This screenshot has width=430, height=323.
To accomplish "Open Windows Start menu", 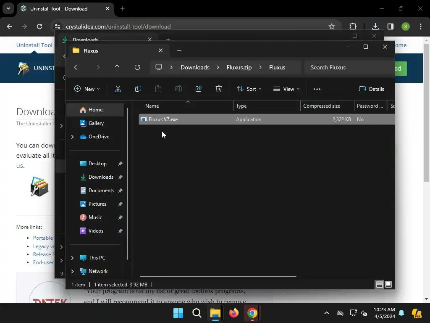I will click(178, 313).
